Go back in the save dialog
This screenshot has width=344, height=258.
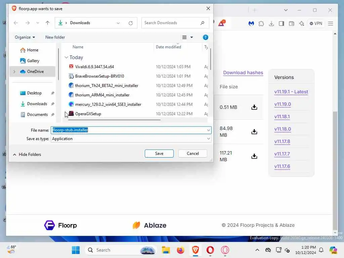point(16,23)
